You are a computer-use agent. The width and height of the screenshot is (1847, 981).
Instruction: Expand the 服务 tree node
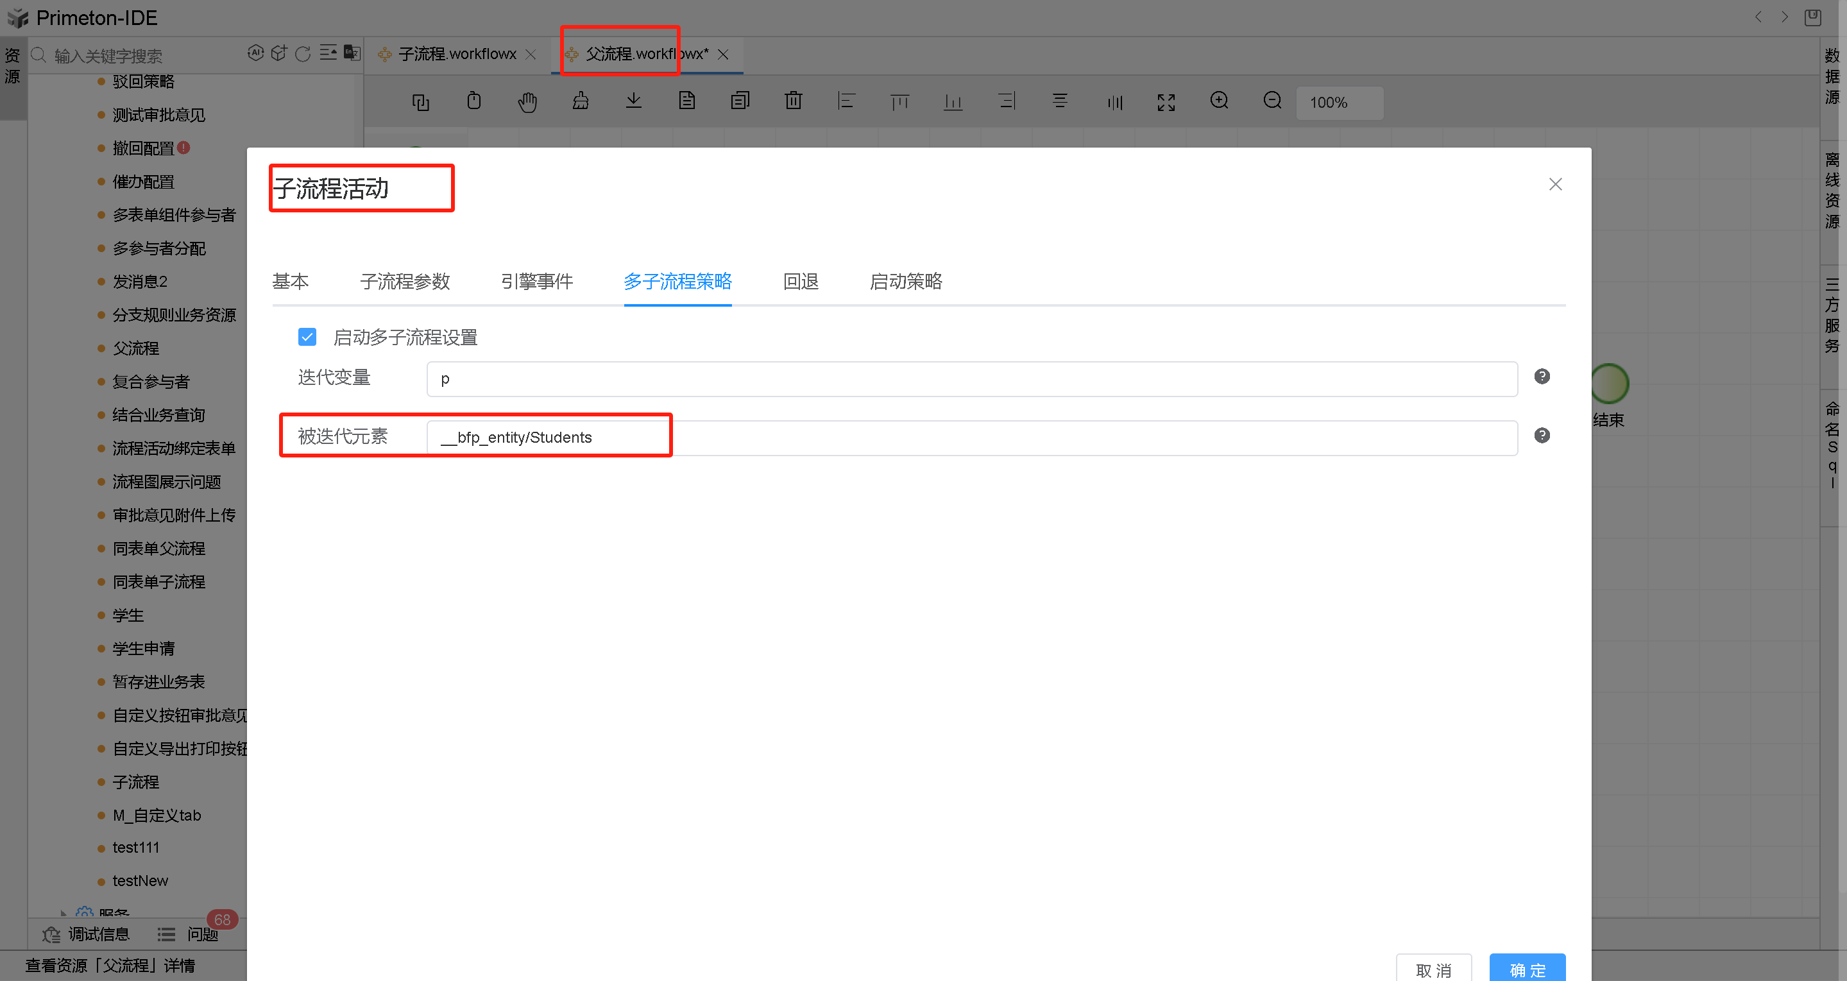[x=64, y=913]
